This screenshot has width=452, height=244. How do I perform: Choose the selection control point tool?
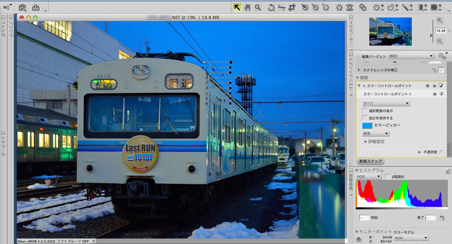(379, 7)
